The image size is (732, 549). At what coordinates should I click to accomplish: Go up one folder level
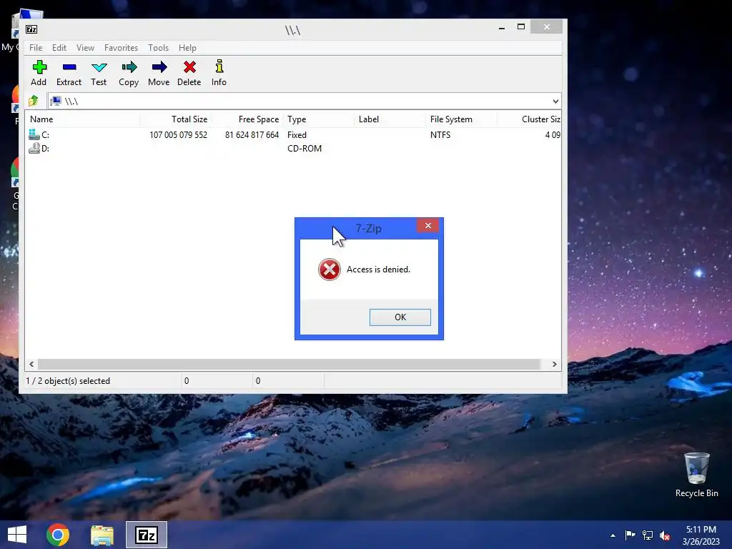(x=34, y=101)
